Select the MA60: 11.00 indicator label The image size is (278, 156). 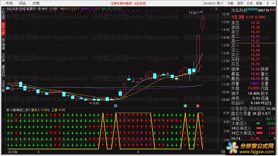[89, 9]
